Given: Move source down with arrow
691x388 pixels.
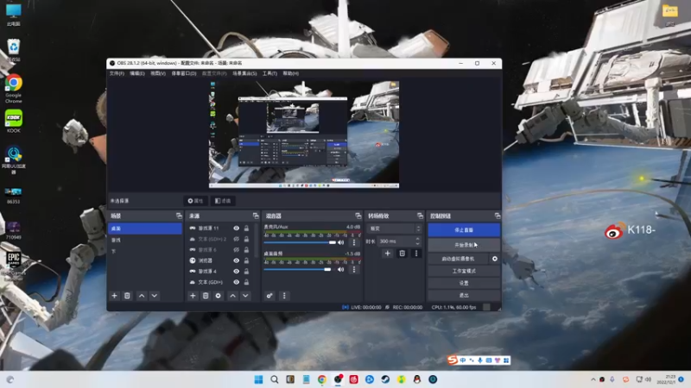Looking at the screenshot, I should (245, 296).
